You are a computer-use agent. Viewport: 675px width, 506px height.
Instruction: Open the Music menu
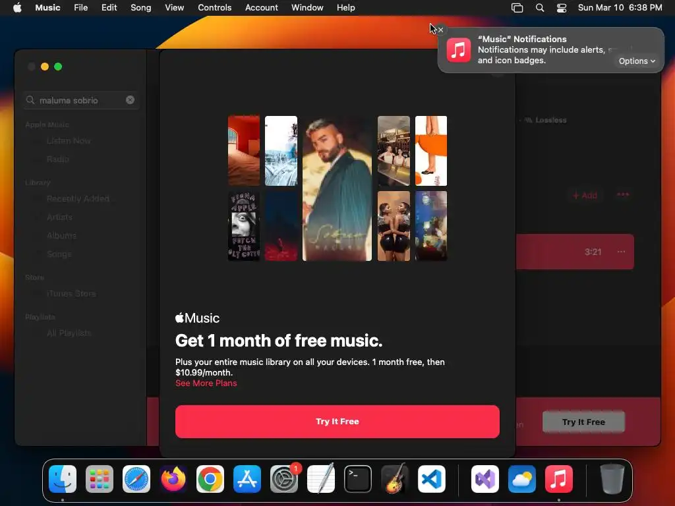click(47, 7)
